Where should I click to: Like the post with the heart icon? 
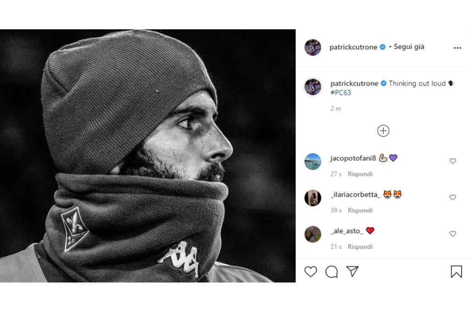click(x=311, y=272)
